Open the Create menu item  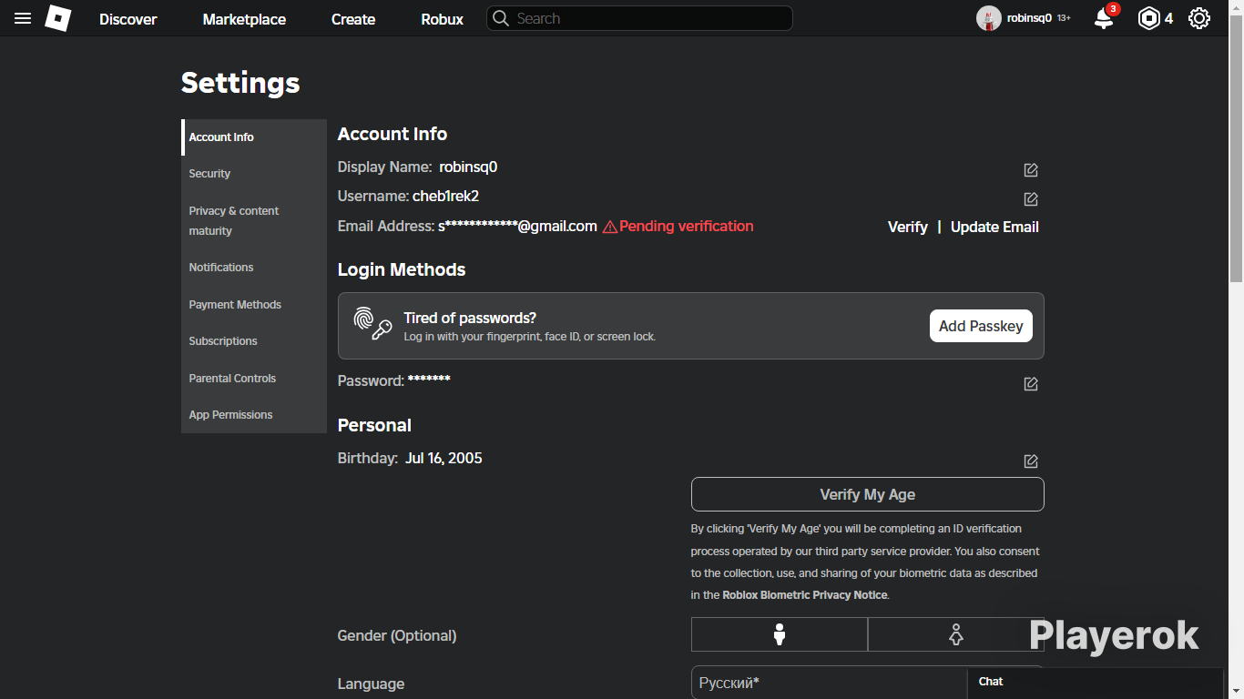(x=353, y=19)
